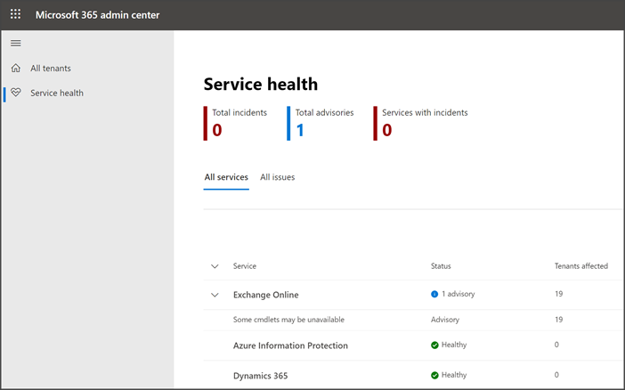Click the Total advisories count card
Screen dimensions: 625x390
323,123
